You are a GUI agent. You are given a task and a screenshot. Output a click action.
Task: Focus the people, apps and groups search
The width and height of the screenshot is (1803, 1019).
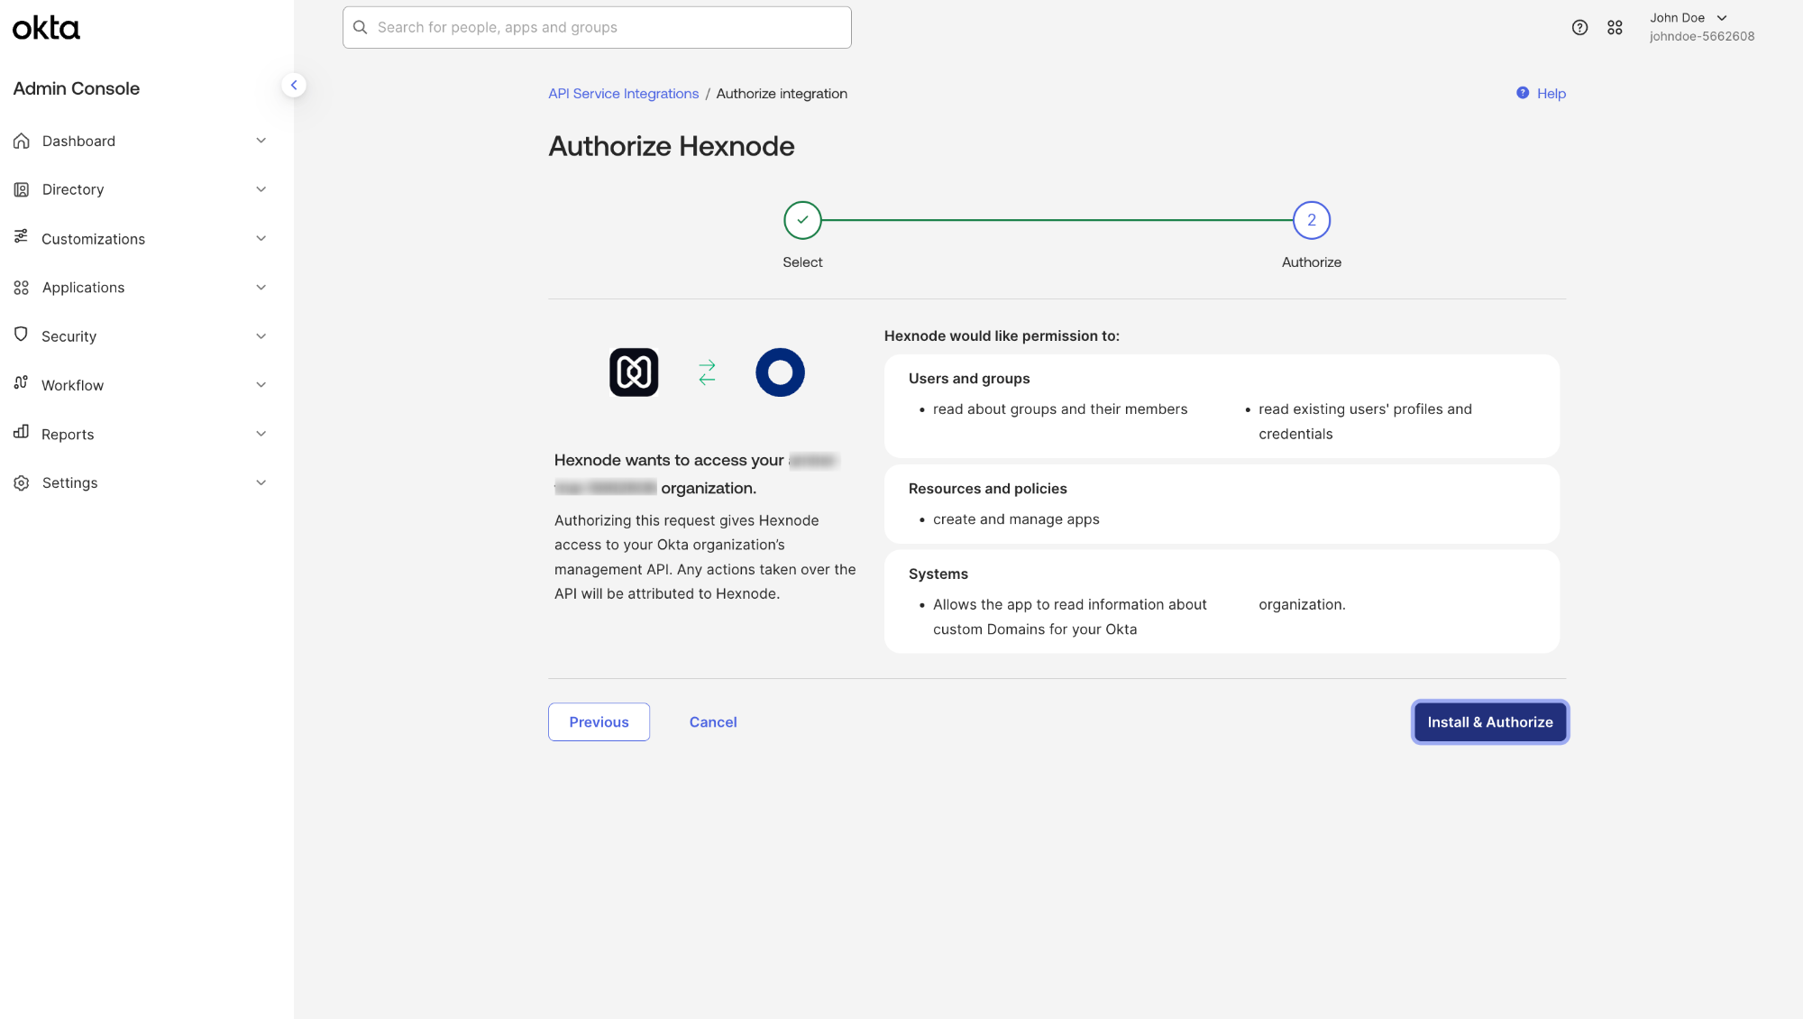click(597, 27)
